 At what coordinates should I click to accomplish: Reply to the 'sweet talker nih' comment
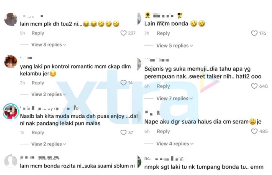coord(163,86)
